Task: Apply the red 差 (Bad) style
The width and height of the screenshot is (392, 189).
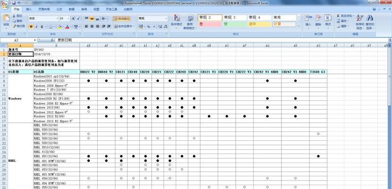Action: (x=210, y=24)
